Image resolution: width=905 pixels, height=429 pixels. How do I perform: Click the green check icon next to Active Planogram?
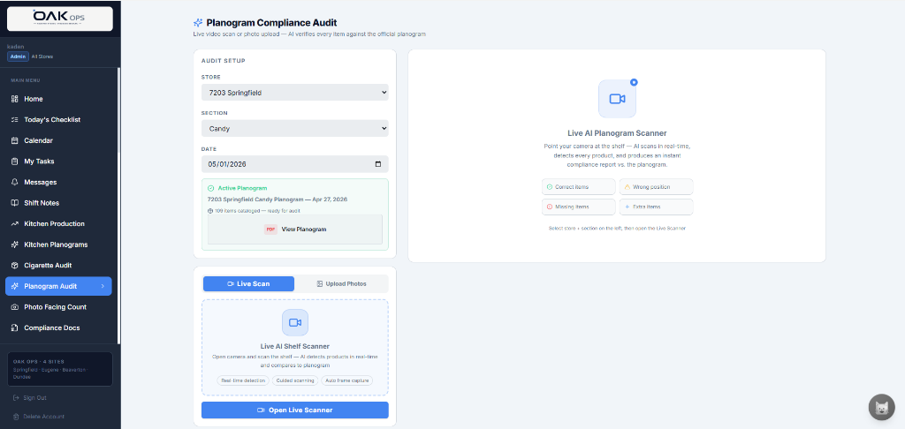pyautogui.click(x=210, y=188)
